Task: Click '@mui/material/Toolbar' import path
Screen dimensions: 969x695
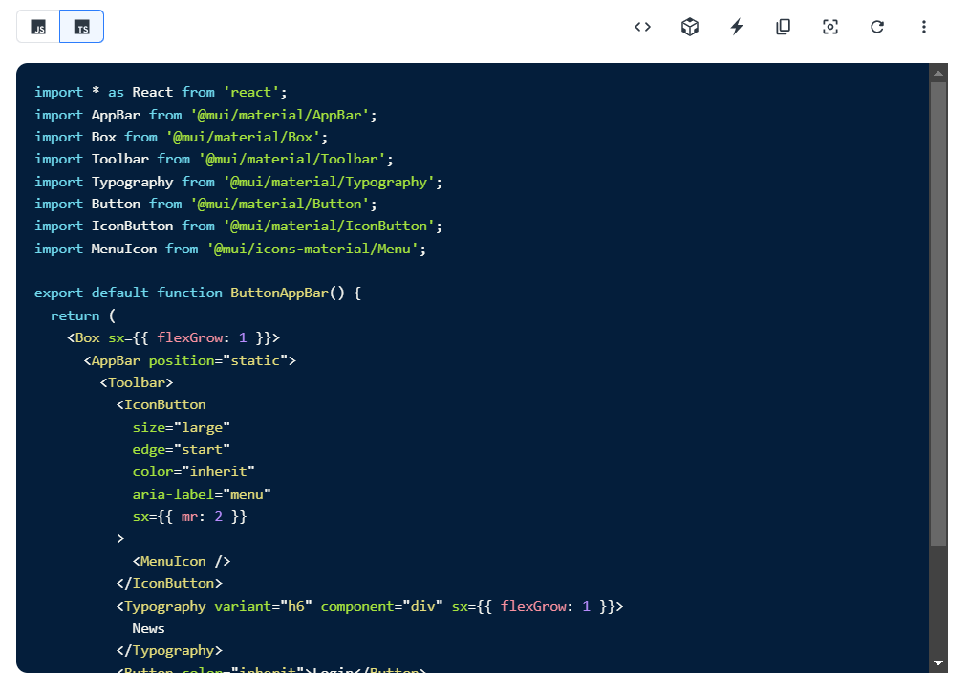Action: tap(291, 160)
